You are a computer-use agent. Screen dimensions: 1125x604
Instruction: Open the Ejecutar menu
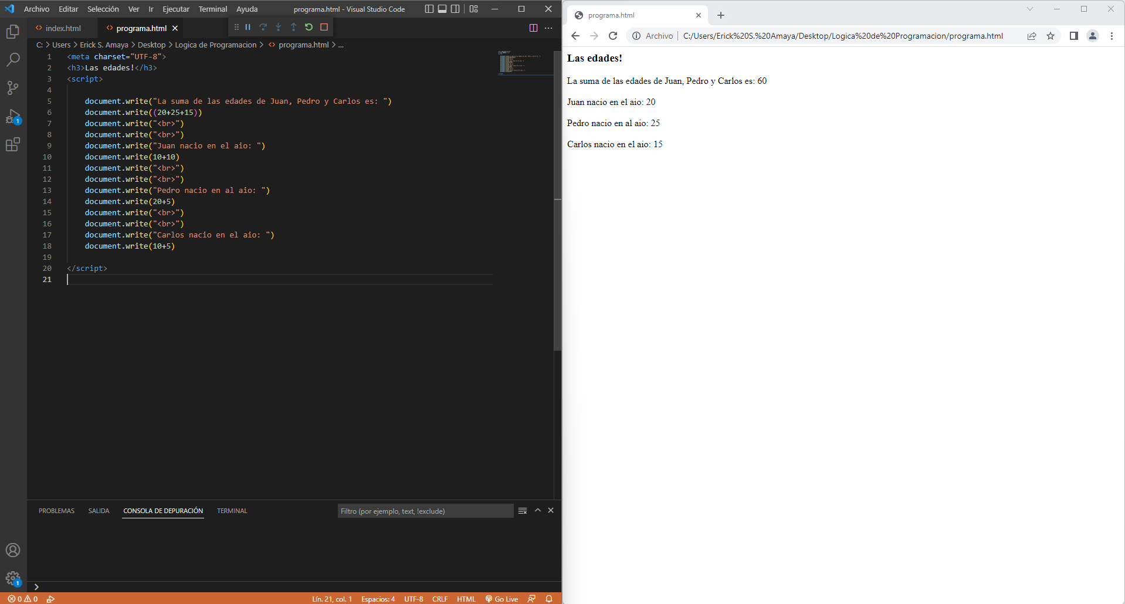point(176,9)
